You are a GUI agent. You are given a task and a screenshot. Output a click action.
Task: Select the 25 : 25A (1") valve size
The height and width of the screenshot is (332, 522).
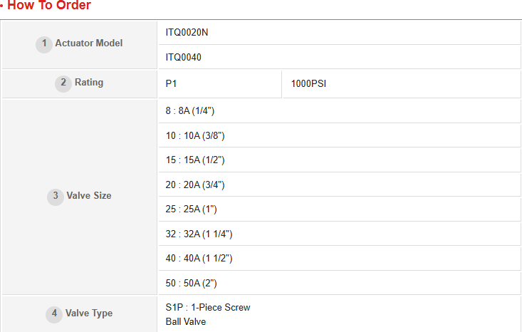point(191,209)
